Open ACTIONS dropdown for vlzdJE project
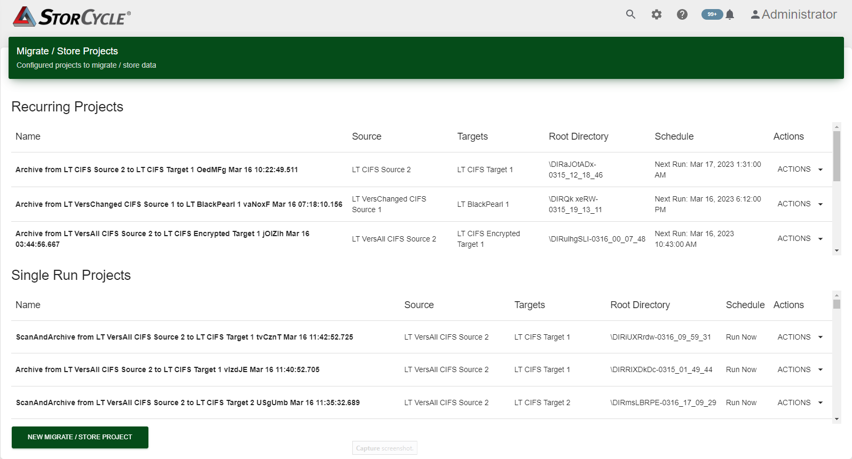This screenshot has height=459, width=852. (x=800, y=369)
